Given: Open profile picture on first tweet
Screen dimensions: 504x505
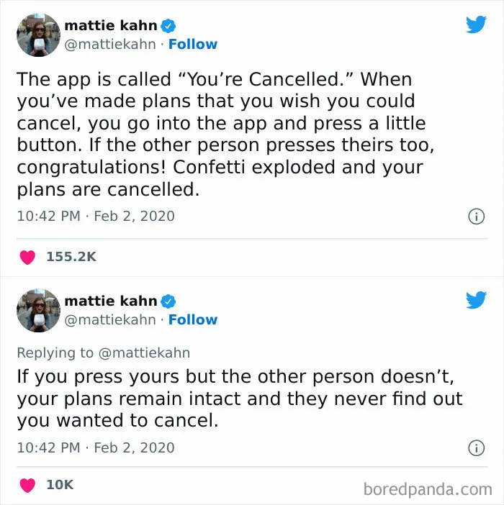Looking at the screenshot, I should pyautogui.click(x=38, y=35).
